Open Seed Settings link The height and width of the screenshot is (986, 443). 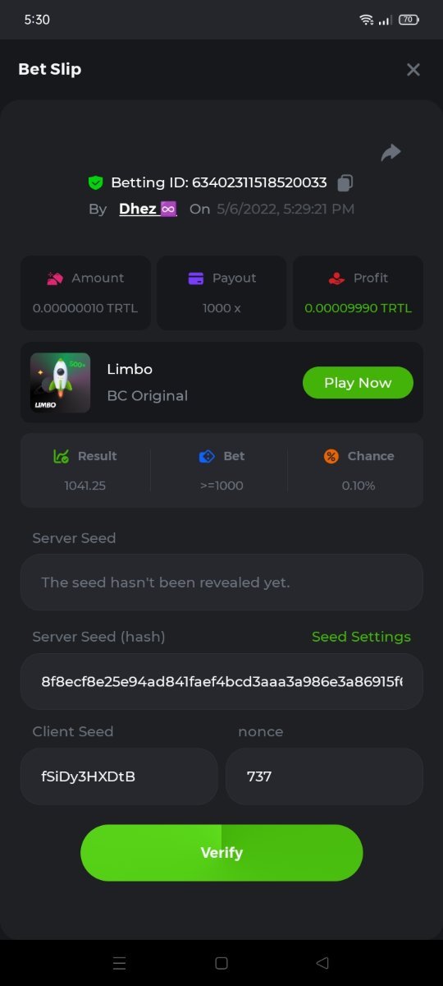click(361, 637)
